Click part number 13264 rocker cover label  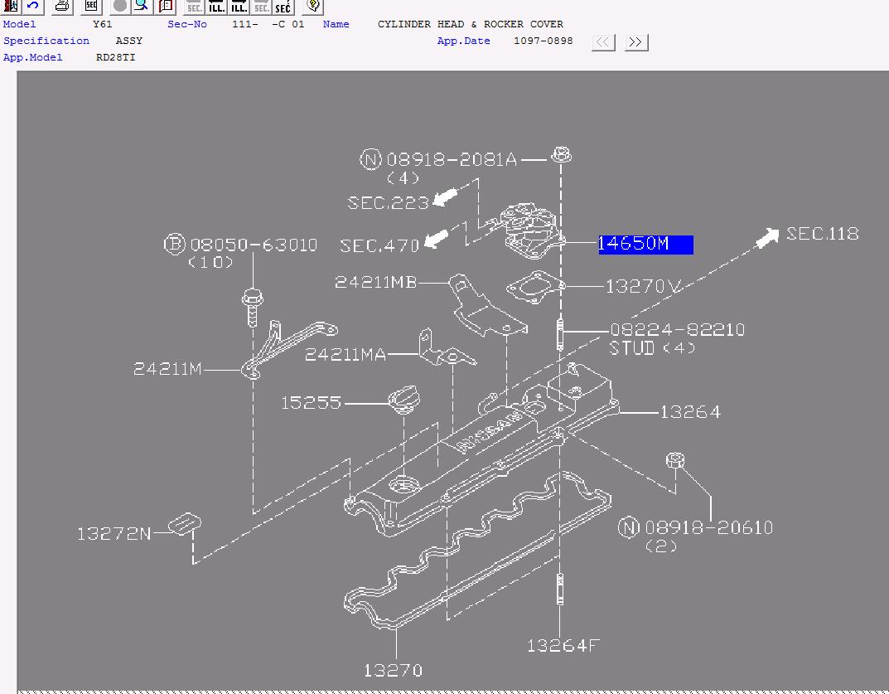[x=690, y=411]
